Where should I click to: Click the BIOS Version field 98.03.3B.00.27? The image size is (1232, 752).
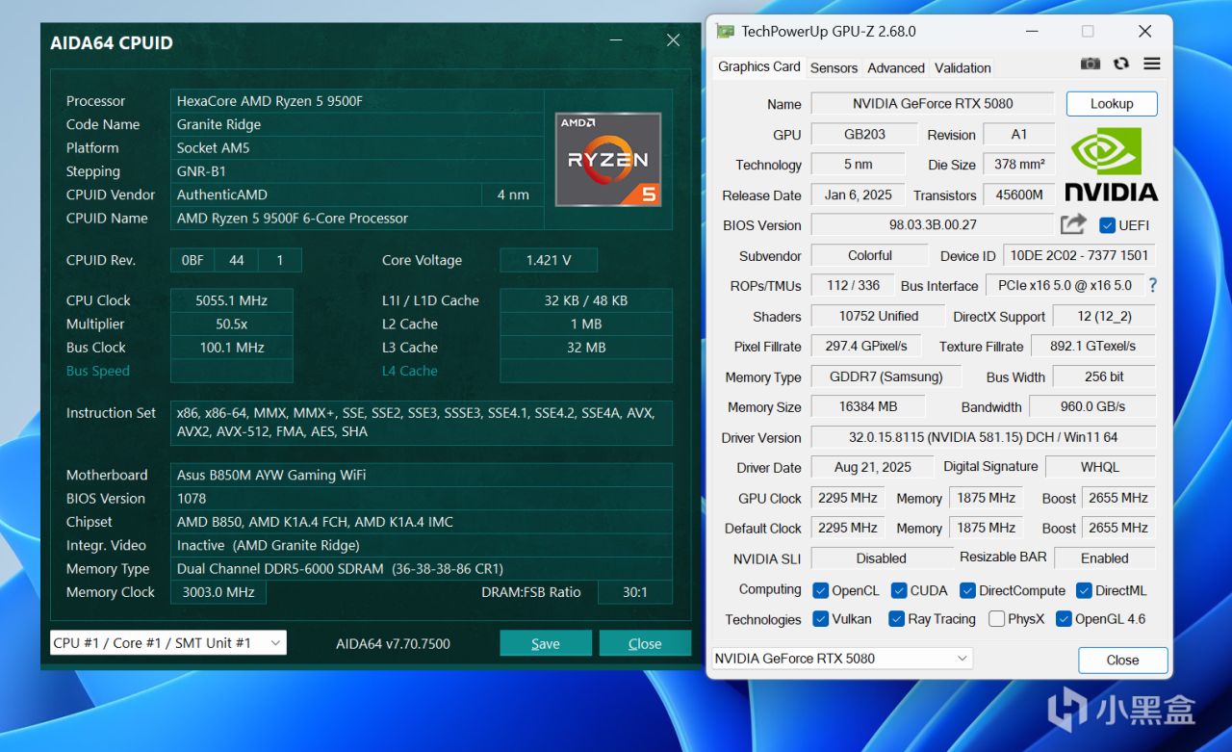[933, 224]
